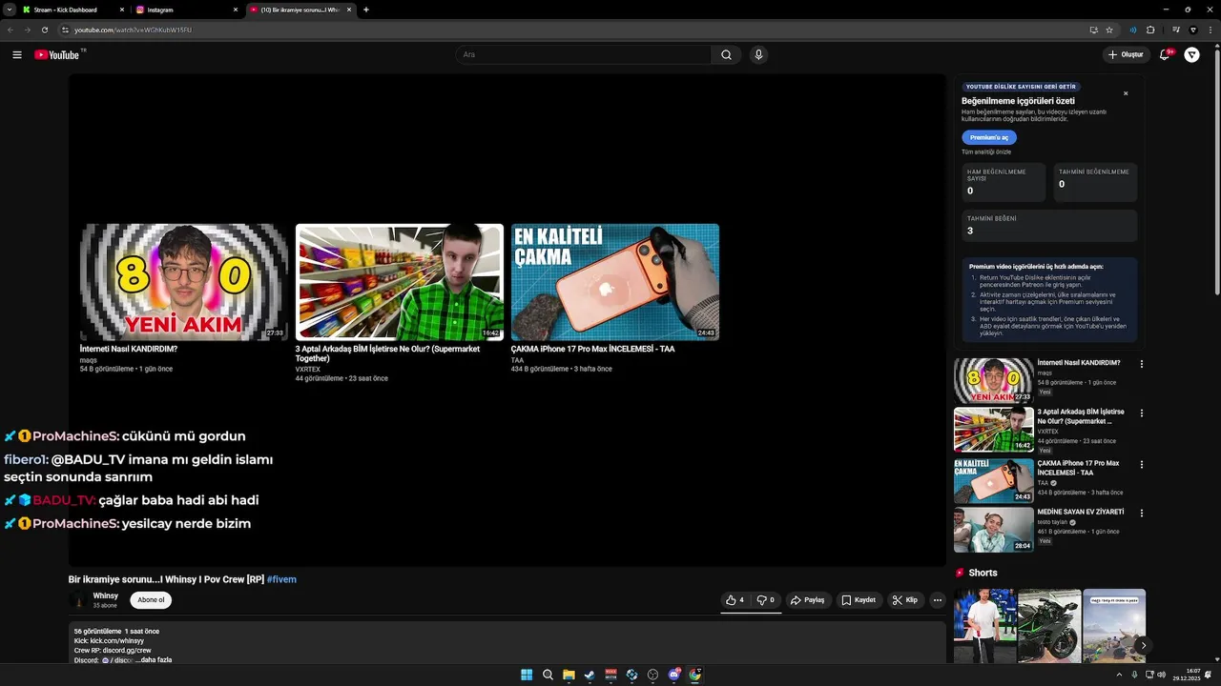Click the HAM BEĞENİLMEME SAYISI stat card
Image resolution: width=1221 pixels, height=686 pixels.
click(x=1004, y=182)
